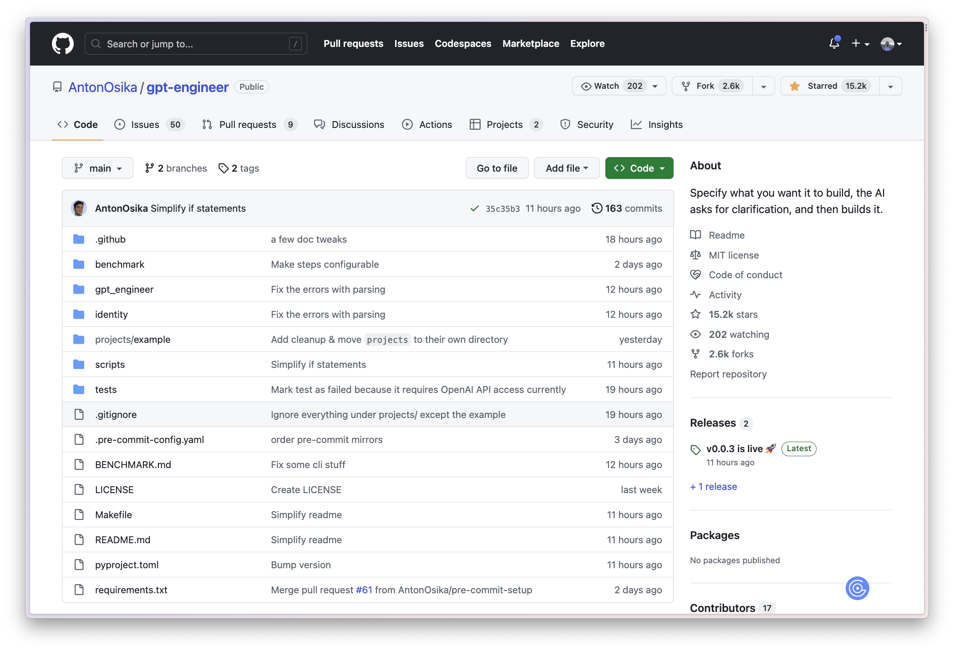Expand the main branch dropdown
This screenshot has height=652, width=954.
point(97,168)
